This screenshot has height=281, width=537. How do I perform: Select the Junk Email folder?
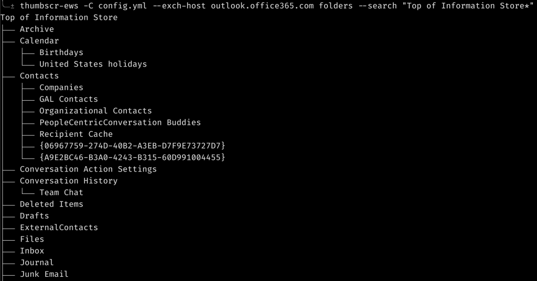(x=44, y=274)
